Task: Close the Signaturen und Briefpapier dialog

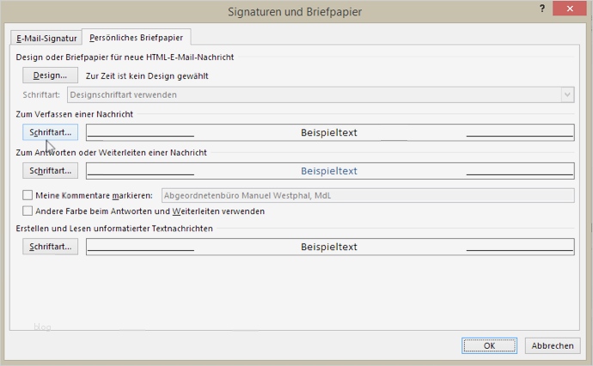Action: (571, 9)
